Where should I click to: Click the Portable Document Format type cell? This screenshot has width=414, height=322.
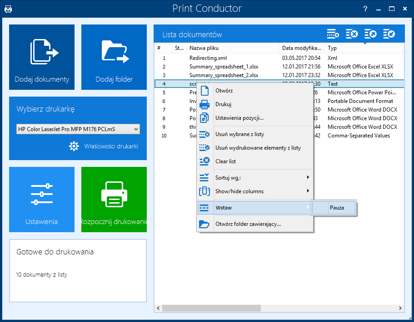tap(360, 101)
